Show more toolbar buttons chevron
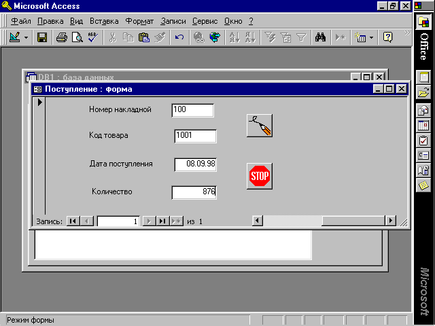 pos(406,33)
